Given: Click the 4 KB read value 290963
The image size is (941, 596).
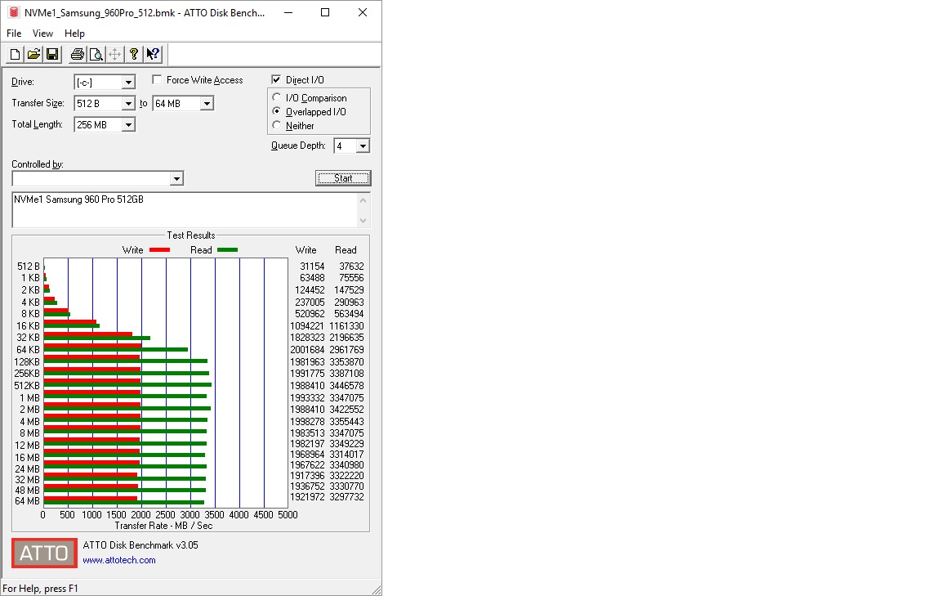Looking at the screenshot, I should coord(349,302).
